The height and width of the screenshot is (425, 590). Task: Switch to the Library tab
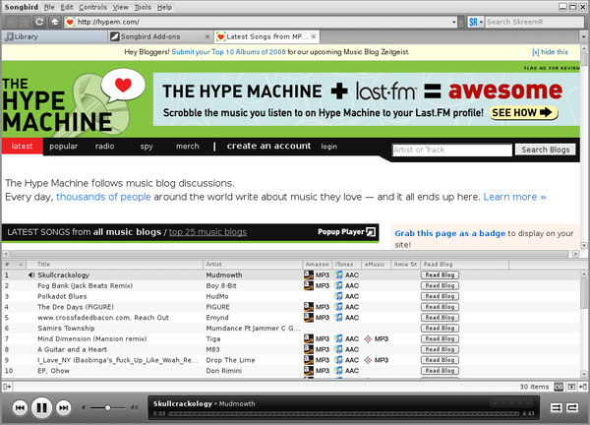coord(54,36)
